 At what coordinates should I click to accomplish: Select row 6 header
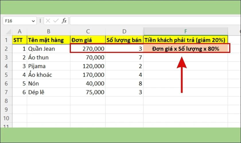point(6,84)
